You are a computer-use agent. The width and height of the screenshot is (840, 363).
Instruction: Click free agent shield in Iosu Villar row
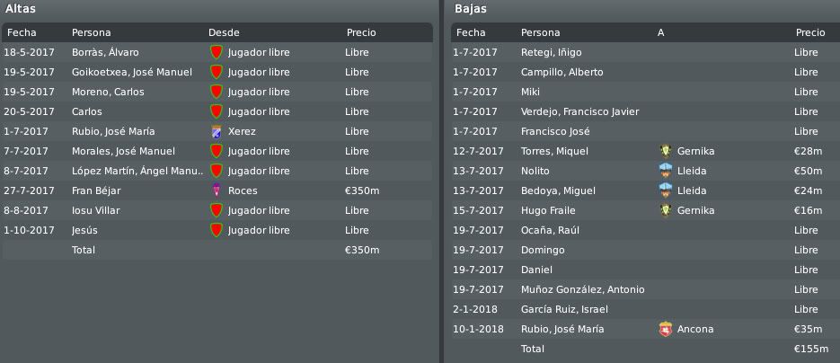pyautogui.click(x=217, y=210)
